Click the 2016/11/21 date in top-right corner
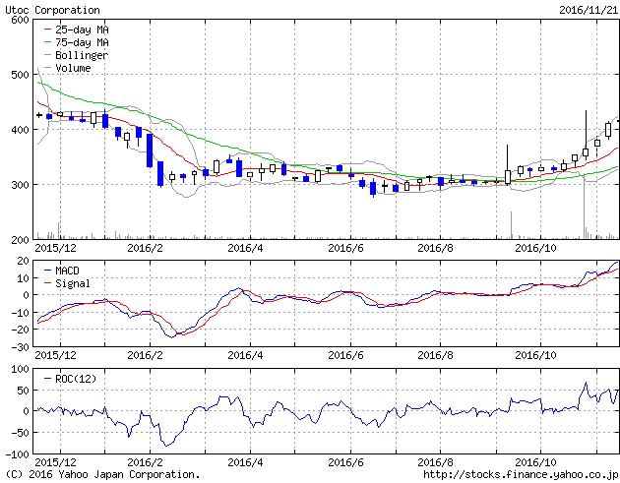 tap(587, 10)
